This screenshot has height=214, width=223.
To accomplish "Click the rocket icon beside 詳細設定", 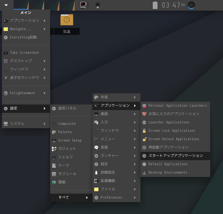I will click(96, 173).
